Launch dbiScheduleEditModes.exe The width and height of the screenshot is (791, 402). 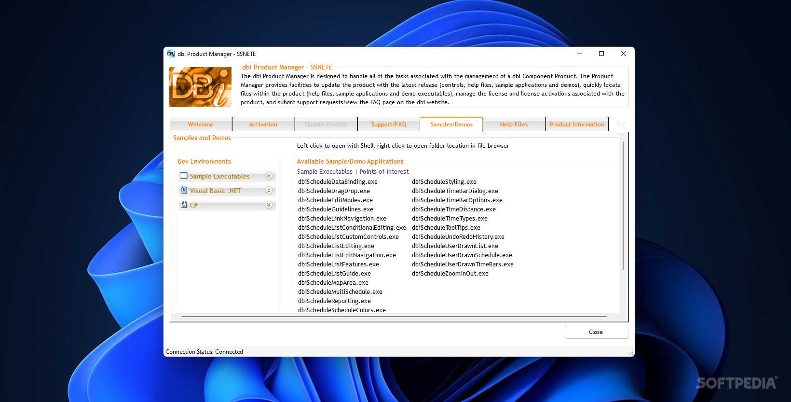[x=335, y=200]
